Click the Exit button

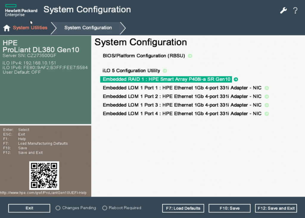point(29,208)
